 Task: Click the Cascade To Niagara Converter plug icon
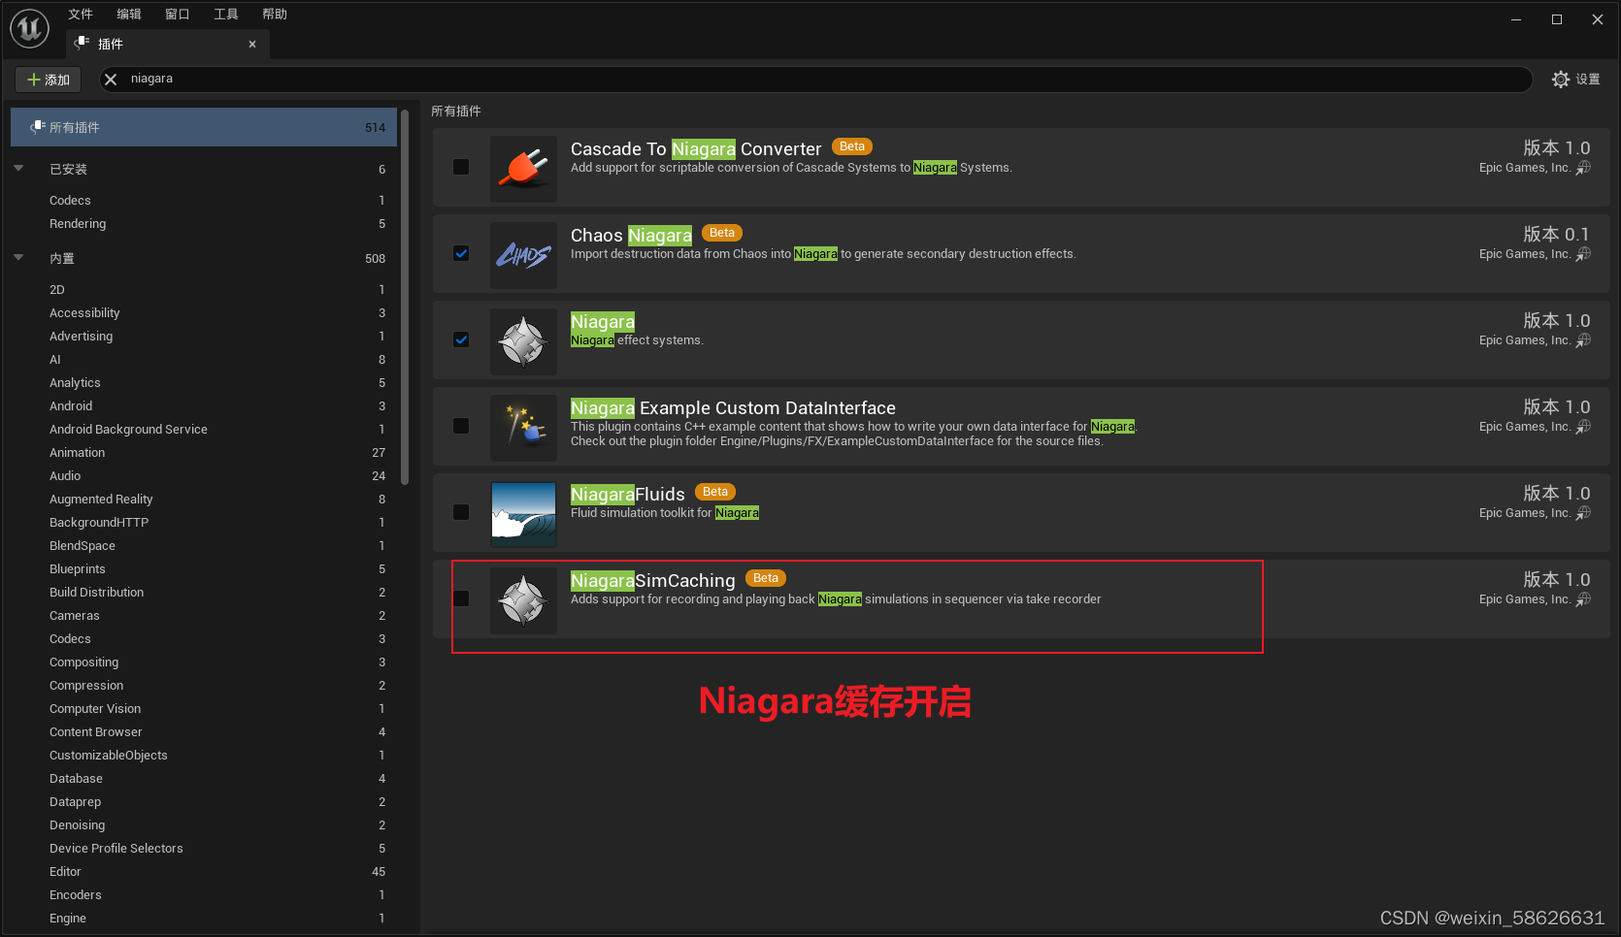coord(523,168)
